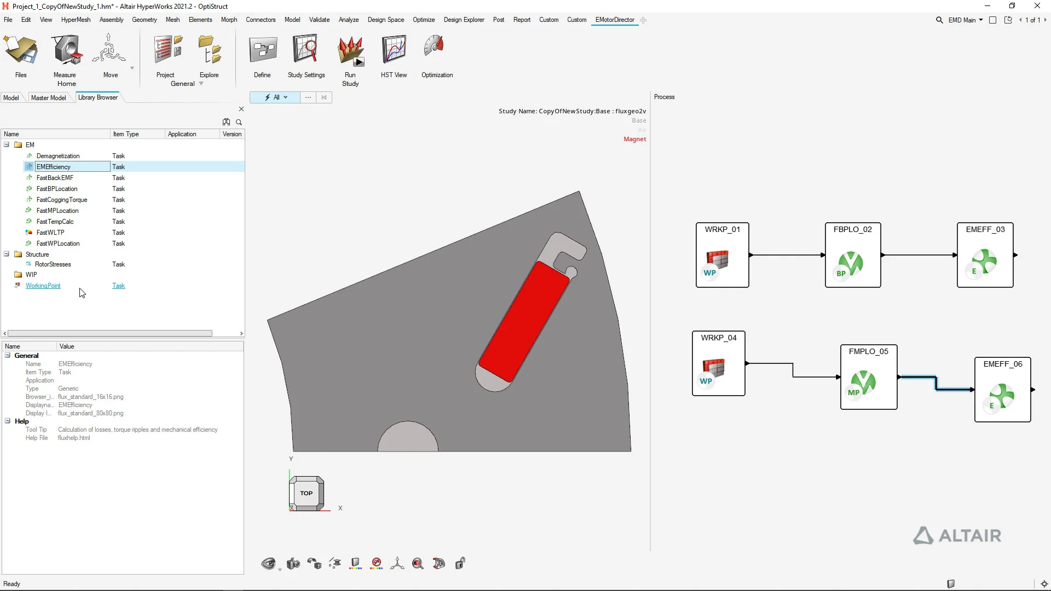Open HST View
1051x591 pixels.
(x=394, y=56)
